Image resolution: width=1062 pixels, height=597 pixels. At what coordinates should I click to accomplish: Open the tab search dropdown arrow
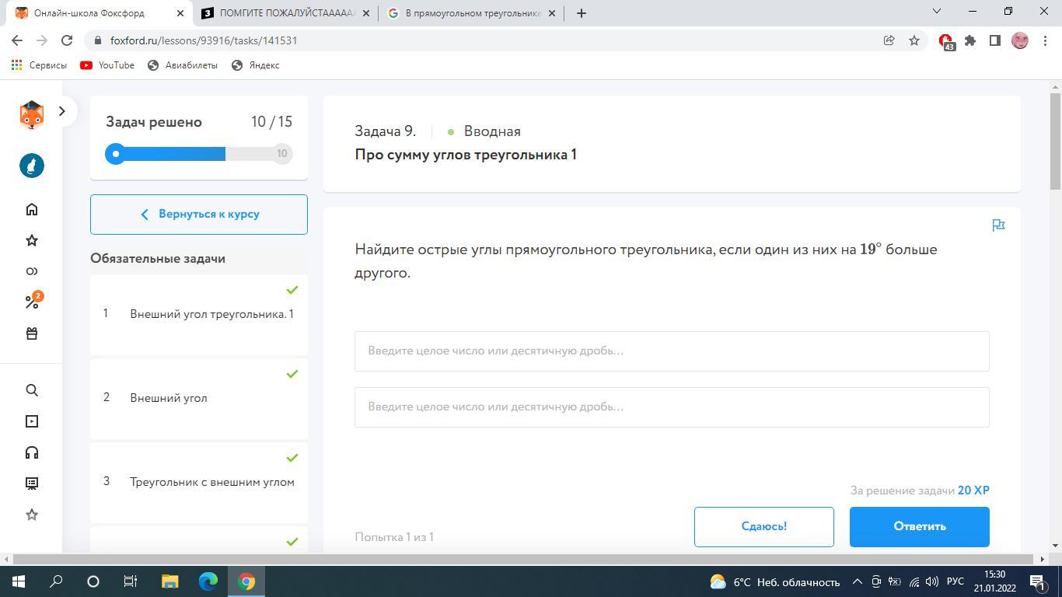(937, 11)
